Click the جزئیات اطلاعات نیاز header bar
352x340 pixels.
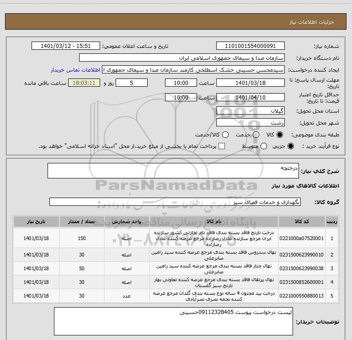176,21
